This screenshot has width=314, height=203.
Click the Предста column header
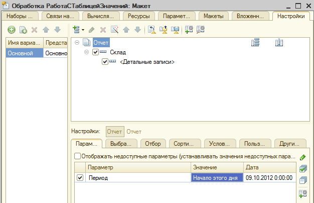click(x=56, y=43)
